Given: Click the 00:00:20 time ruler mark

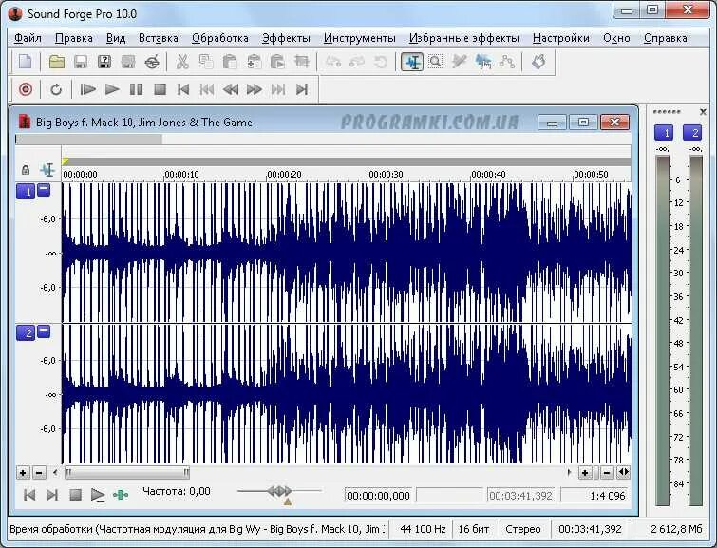Looking at the screenshot, I should 284,175.
